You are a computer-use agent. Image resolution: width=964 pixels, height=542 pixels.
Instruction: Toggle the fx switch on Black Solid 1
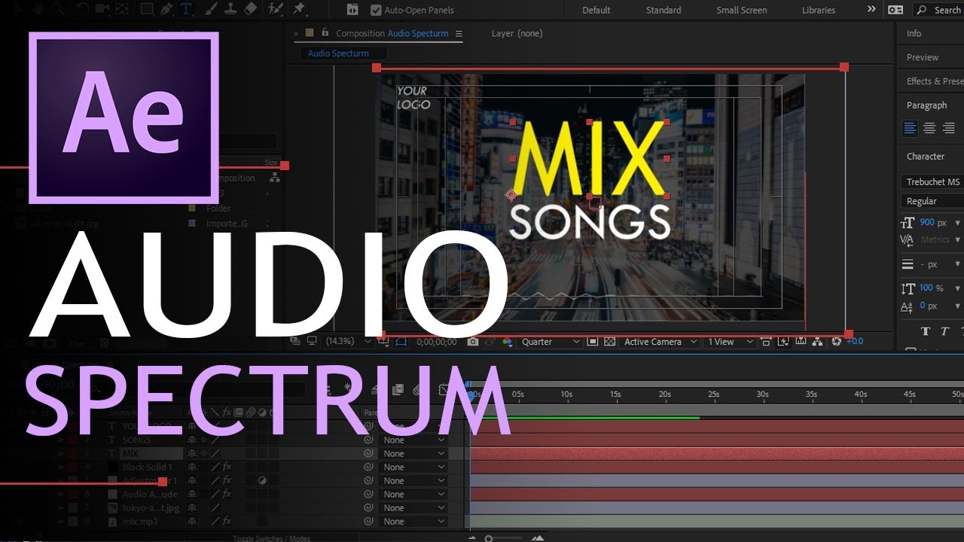point(227,467)
